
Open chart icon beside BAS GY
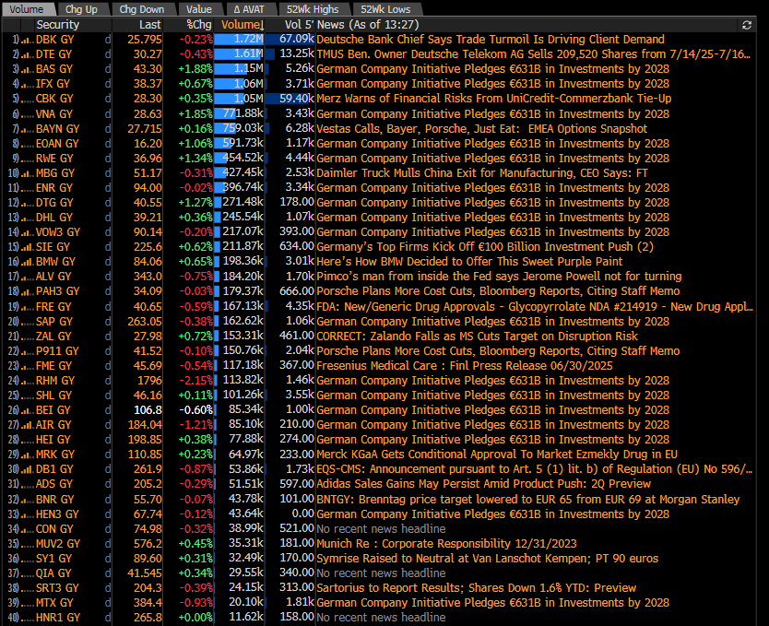coord(27,70)
